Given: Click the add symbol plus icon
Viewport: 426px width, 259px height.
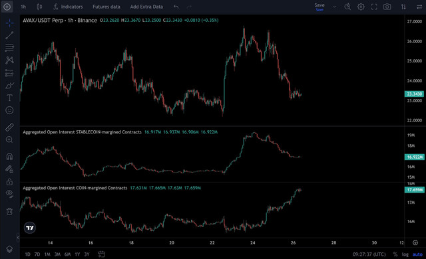Looking at the screenshot, I should point(7,7).
